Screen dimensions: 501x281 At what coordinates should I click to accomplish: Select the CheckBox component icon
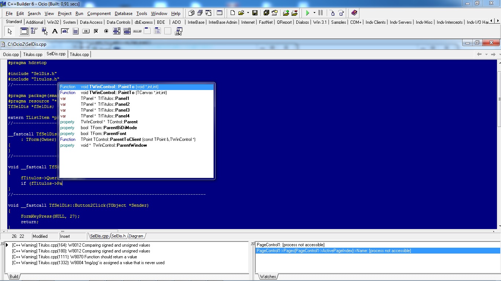pos(96,31)
